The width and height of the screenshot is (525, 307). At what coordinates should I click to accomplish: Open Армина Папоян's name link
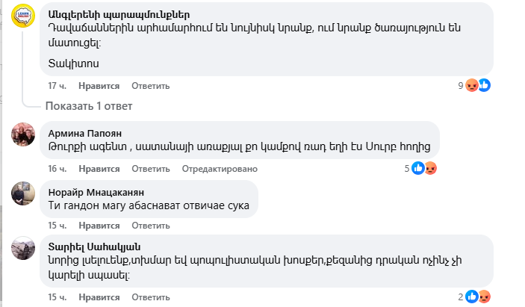[x=84, y=133]
